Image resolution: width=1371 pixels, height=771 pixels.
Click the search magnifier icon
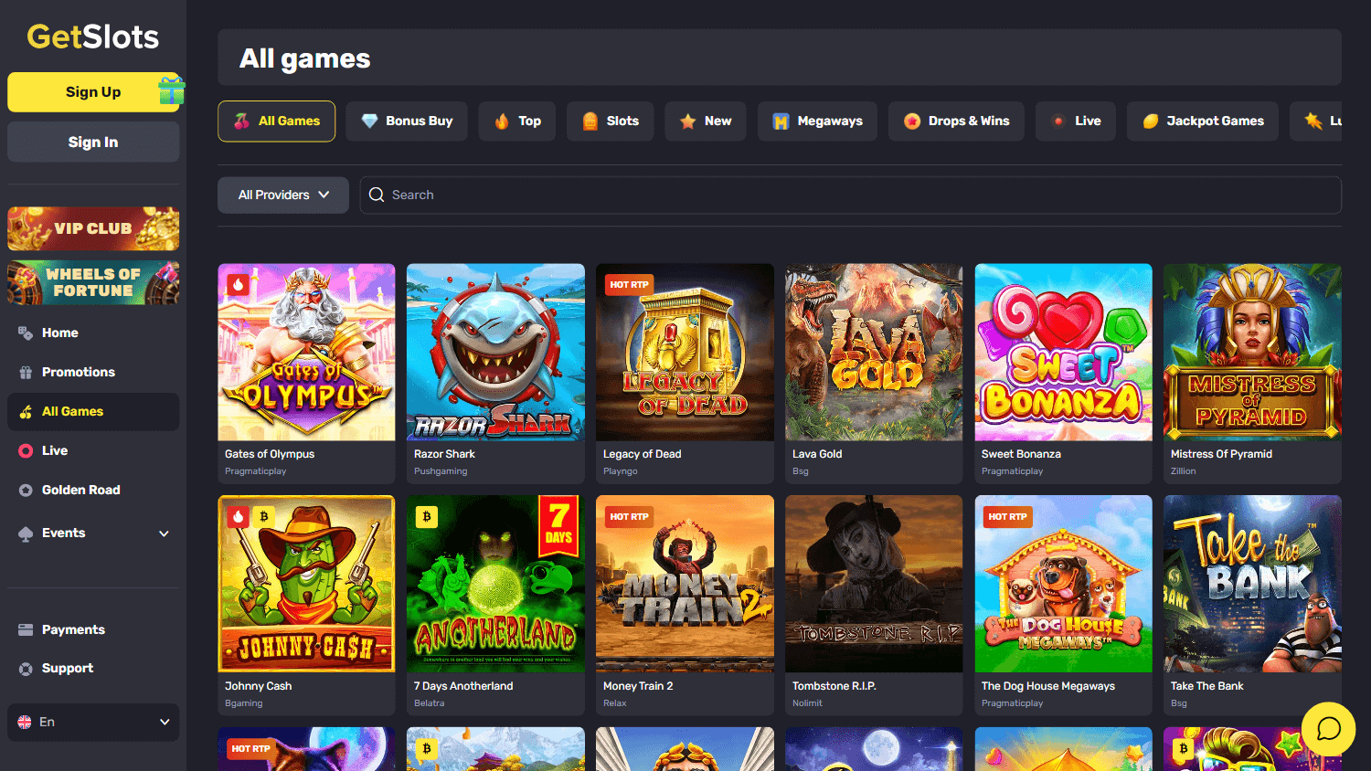[377, 195]
